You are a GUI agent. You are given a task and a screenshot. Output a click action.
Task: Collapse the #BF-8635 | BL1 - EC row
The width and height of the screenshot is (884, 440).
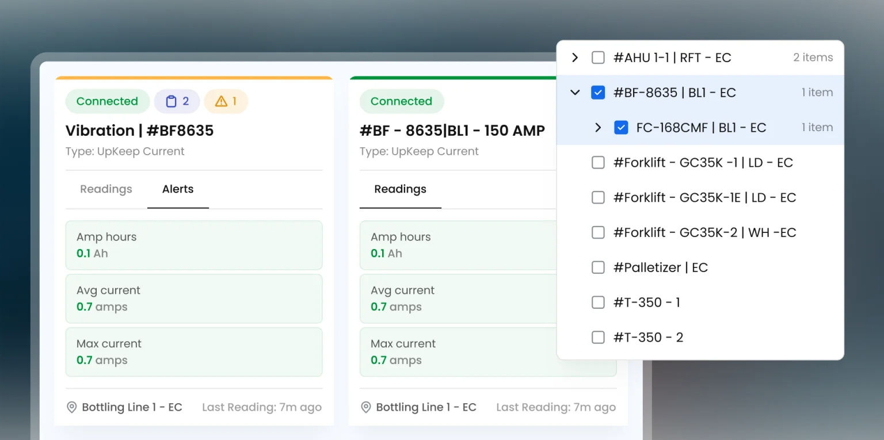click(574, 93)
